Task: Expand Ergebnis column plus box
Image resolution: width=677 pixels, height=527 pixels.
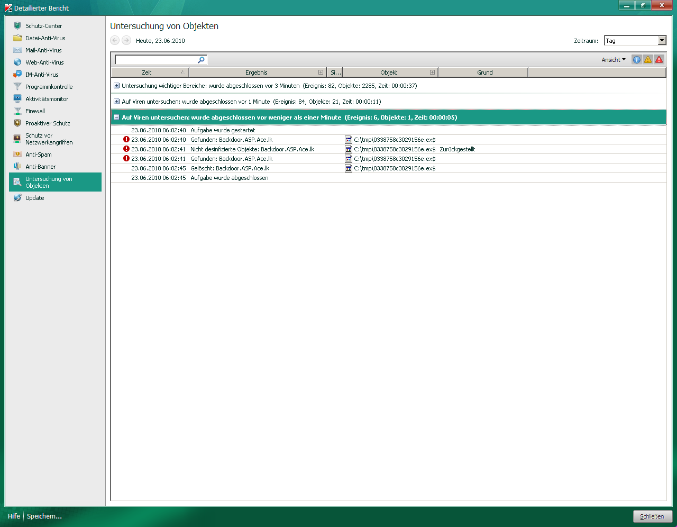Action: click(321, 72)
